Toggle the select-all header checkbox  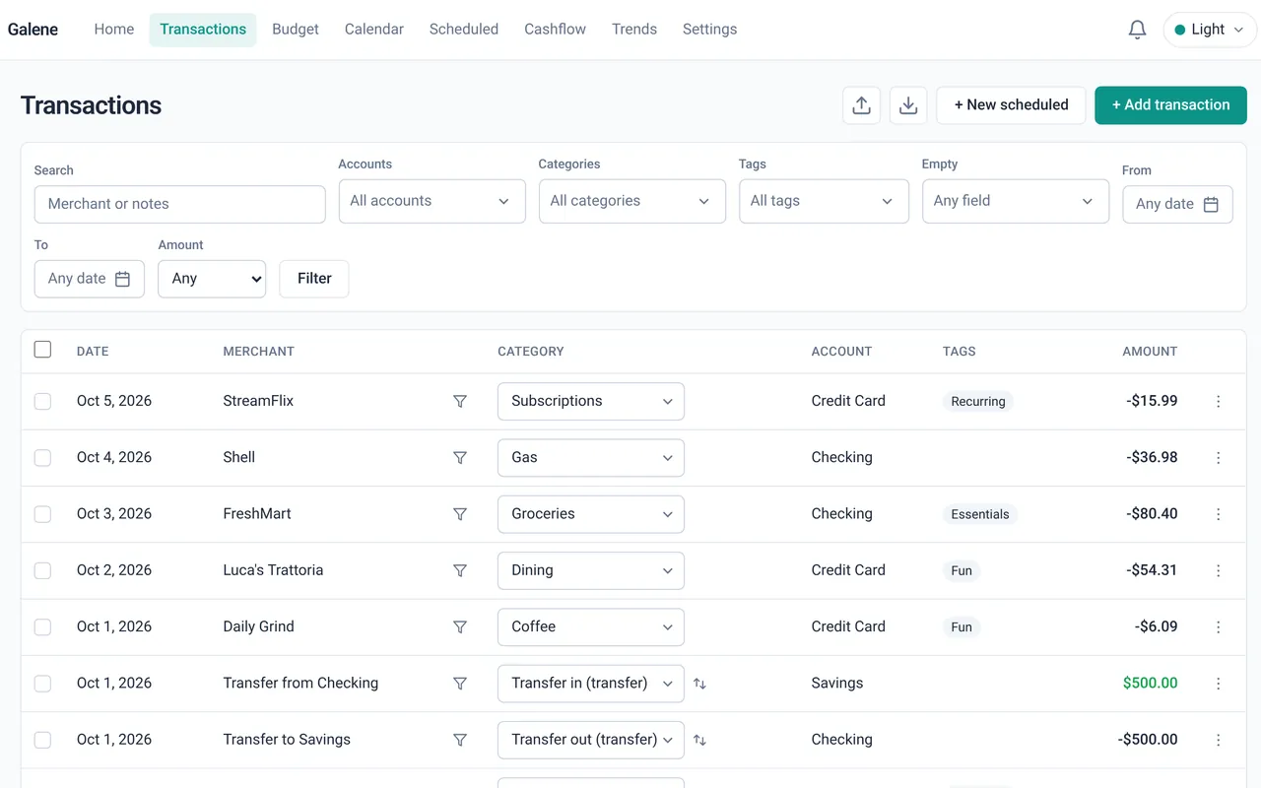(x=42, y=350)
